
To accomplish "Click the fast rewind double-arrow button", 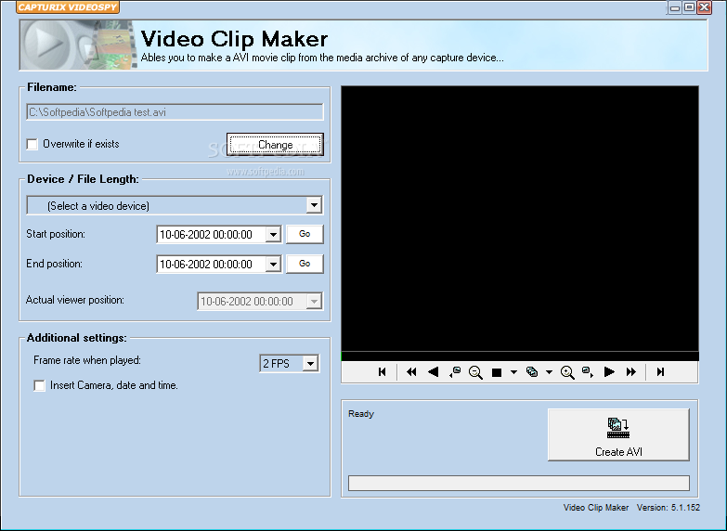I will click(411, 372).
